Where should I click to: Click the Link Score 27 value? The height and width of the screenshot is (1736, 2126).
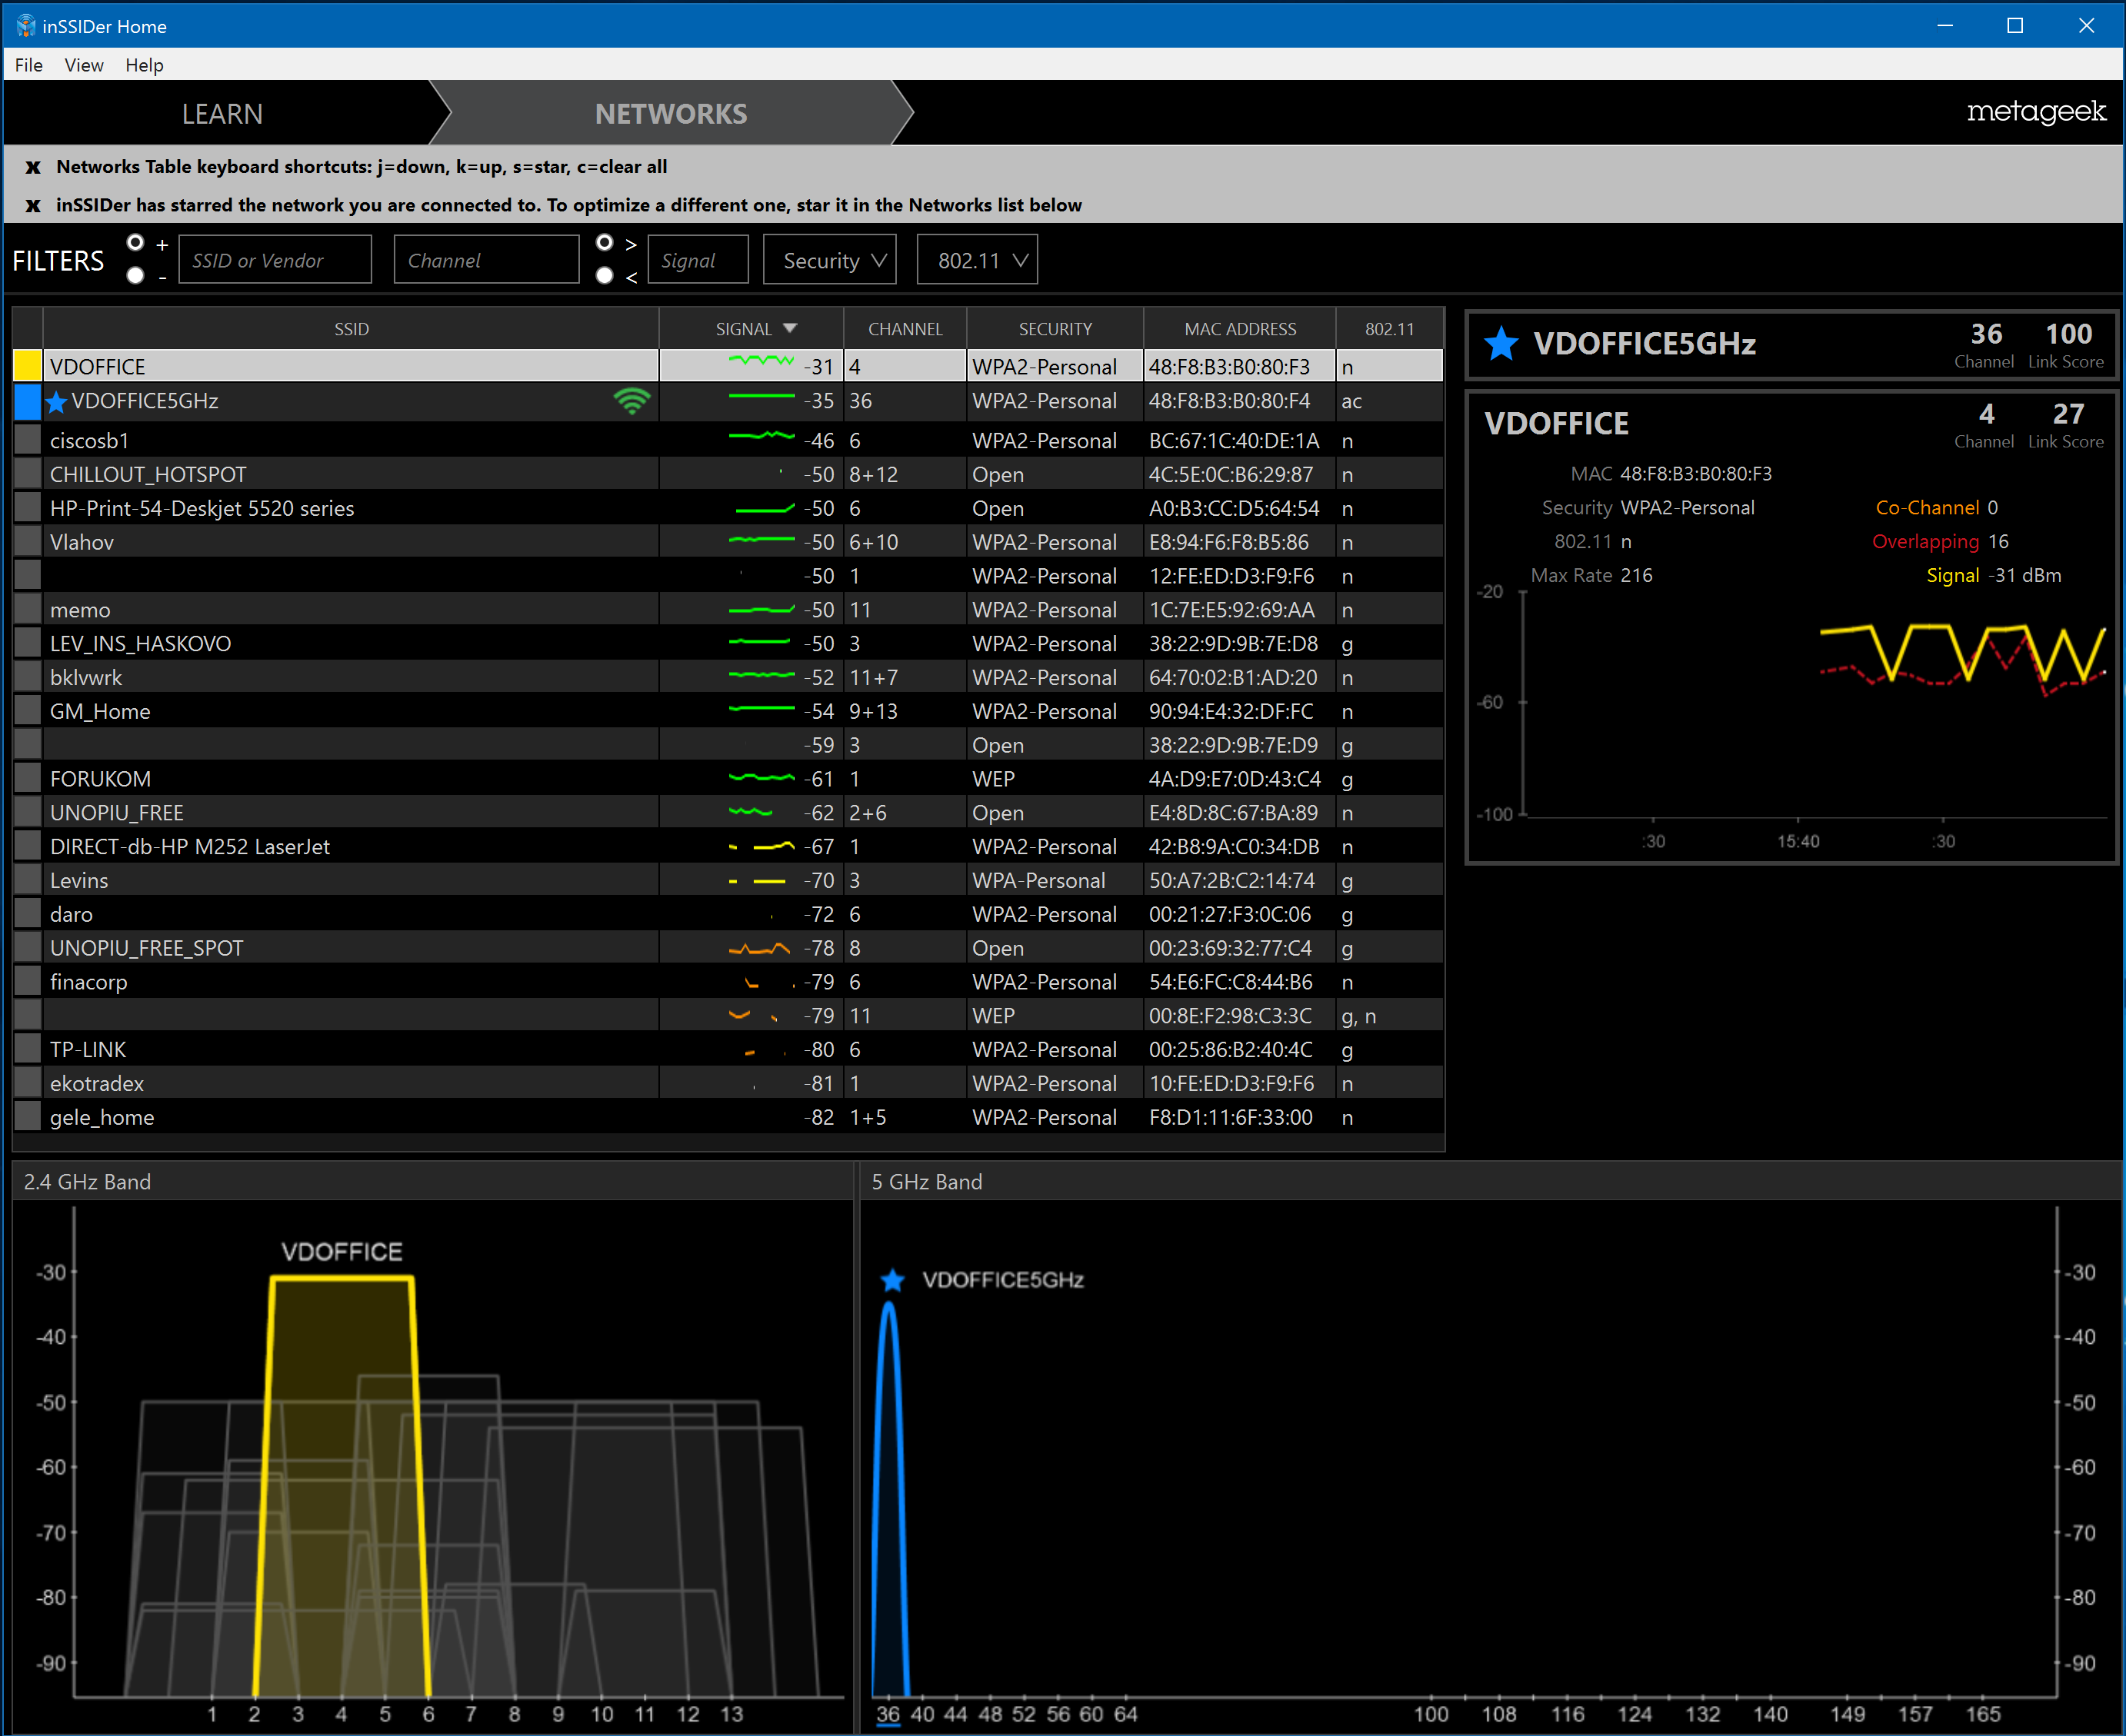tap(2068, 414)
